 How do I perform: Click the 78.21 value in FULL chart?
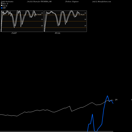click(82, 15)
